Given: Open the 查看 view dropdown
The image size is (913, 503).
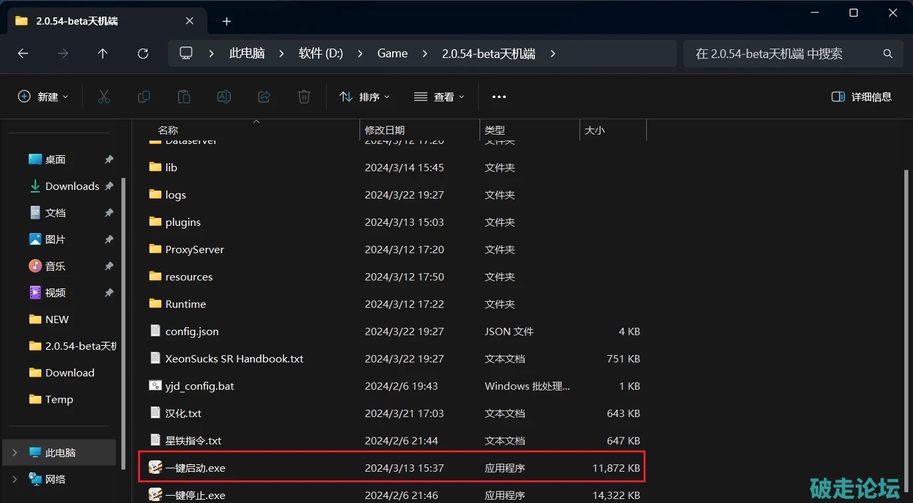Looking at the screenshot, I should [x=439, y=97].
